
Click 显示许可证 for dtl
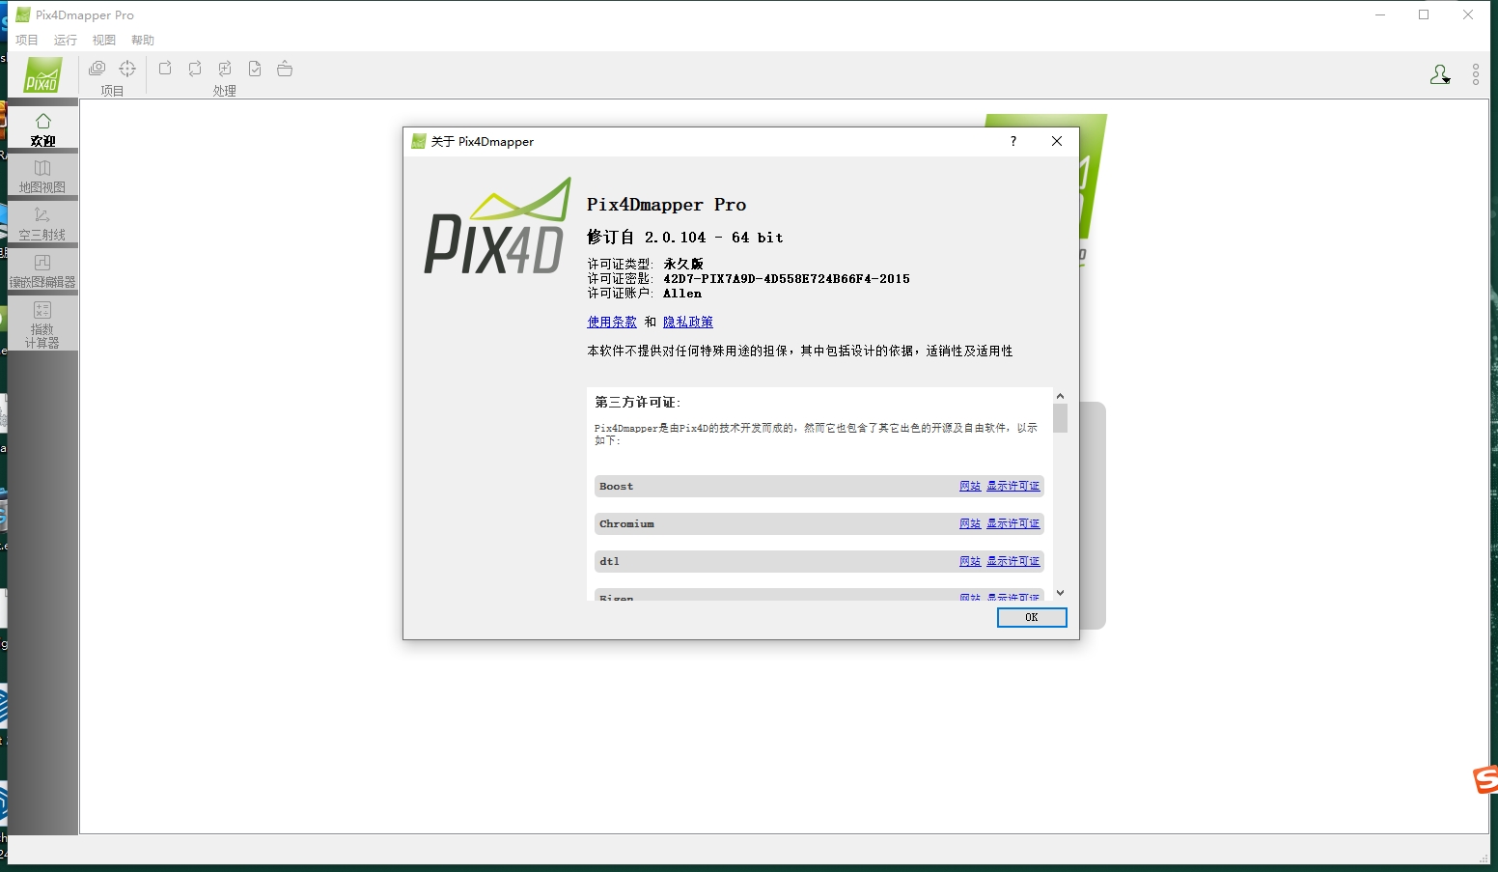click(x=1013, y=561)
